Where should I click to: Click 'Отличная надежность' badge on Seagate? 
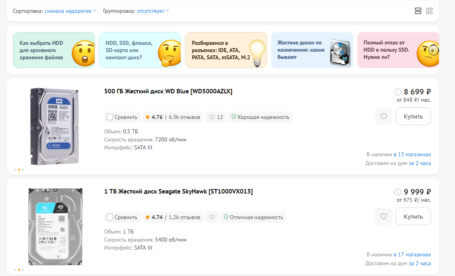(253, 217)
